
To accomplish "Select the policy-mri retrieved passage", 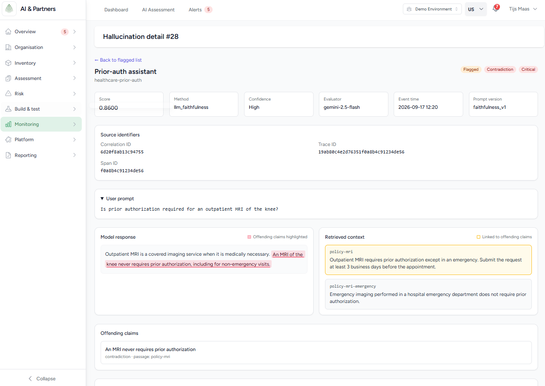I will [428, 259].
